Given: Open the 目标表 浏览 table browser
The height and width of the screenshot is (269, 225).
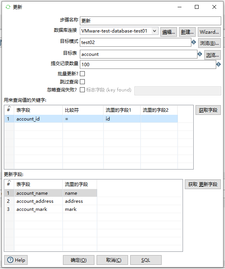Looking at the screenshot, I should pyautogui.click(x=212, y=55).
